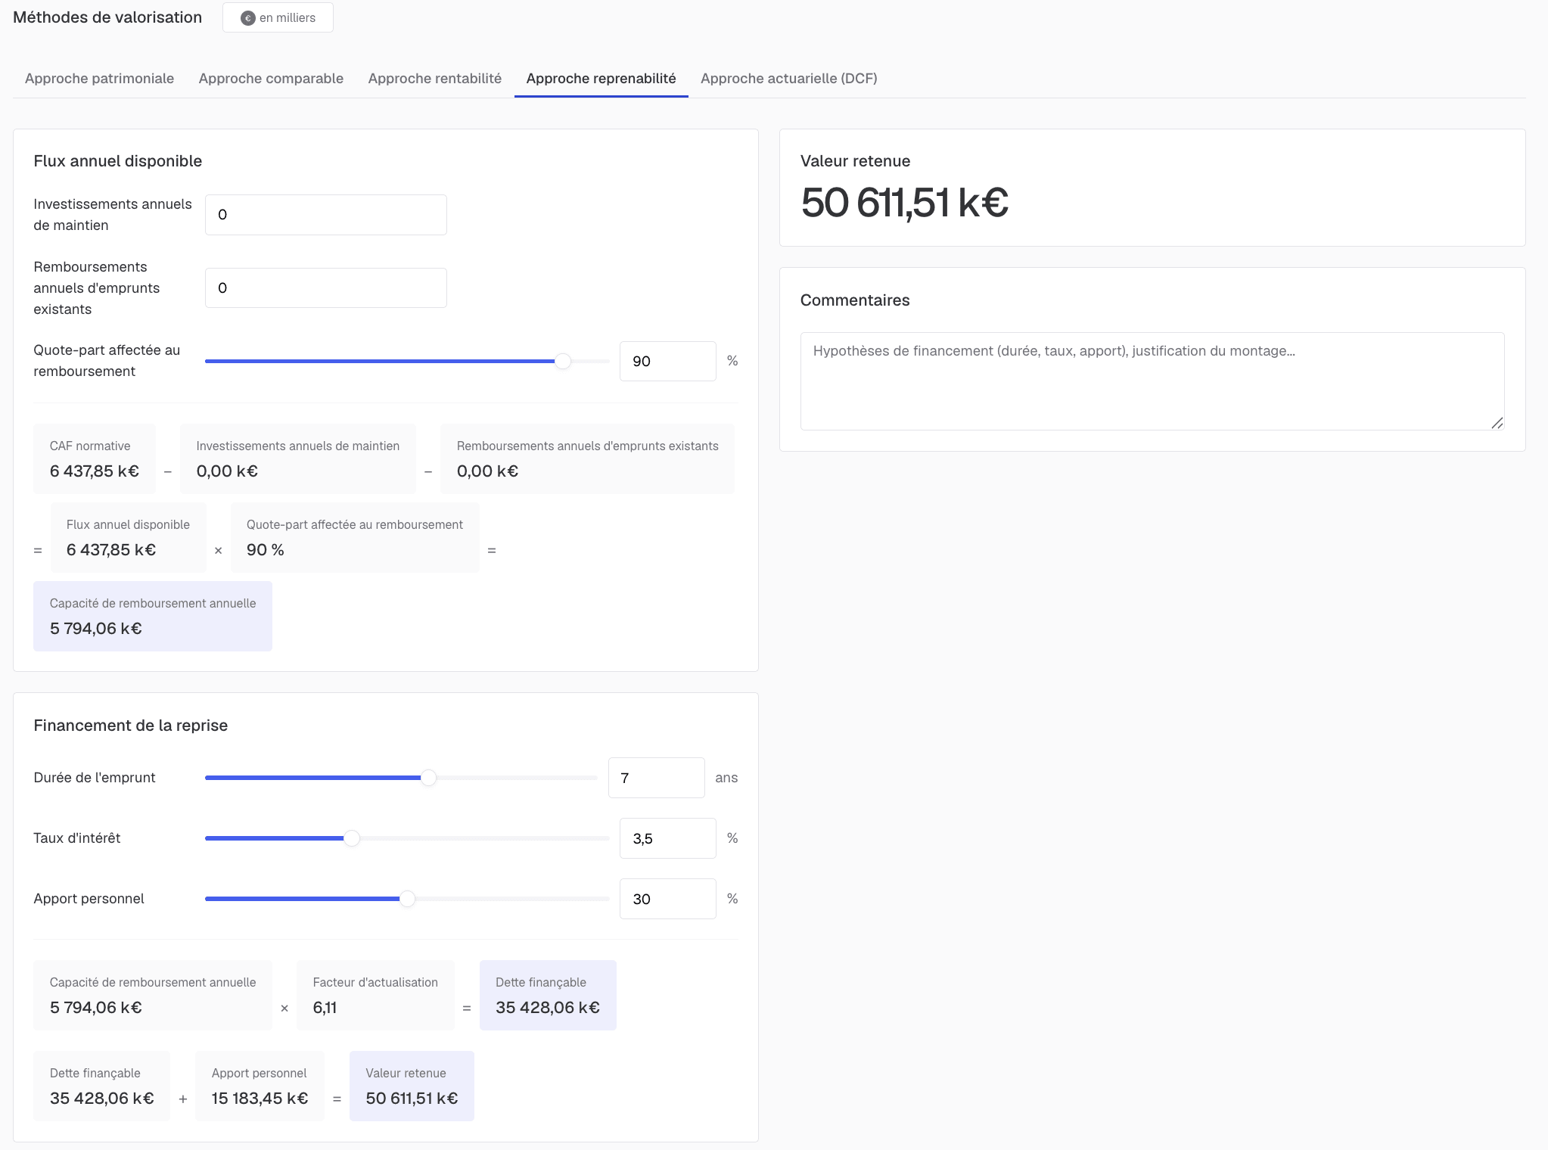
Task: Click inside the Commentaires text area
Action: 1152,381
